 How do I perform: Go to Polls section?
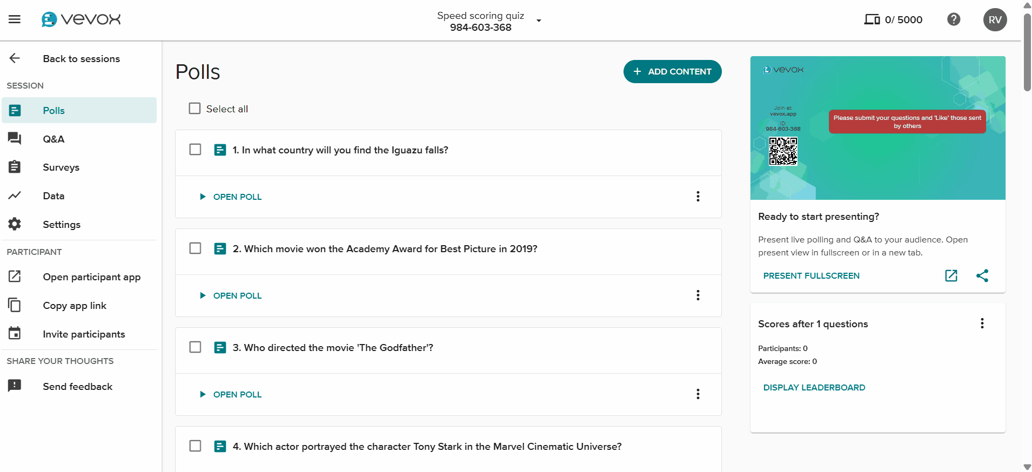[79, 110]
